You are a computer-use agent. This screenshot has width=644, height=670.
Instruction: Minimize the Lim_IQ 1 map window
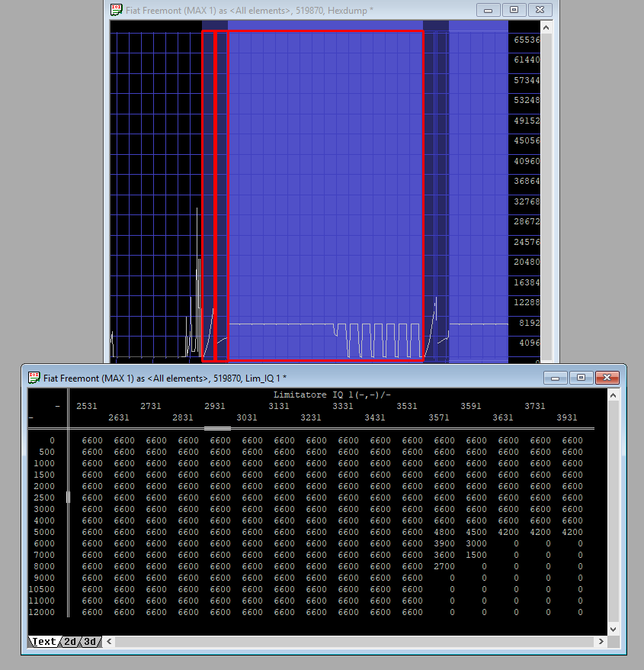[x=556, y=378]
